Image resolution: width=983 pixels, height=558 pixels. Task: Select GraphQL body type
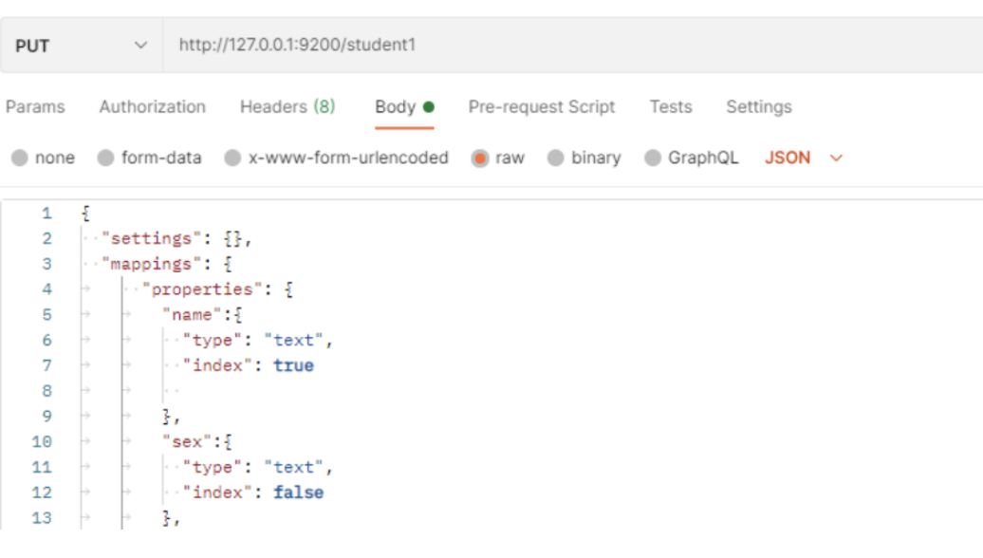(x=653, y=158)
